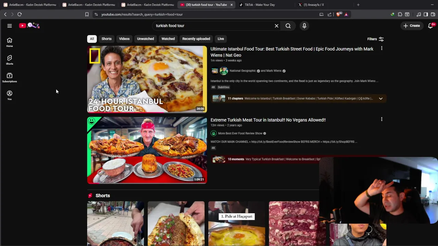Go back in browser history
Image resolution: width=438 pixels, height=246 pixels.
coord(5,14)
